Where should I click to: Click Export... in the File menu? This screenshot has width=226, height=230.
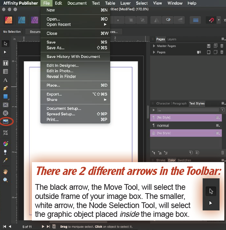[x=54, y=94]
